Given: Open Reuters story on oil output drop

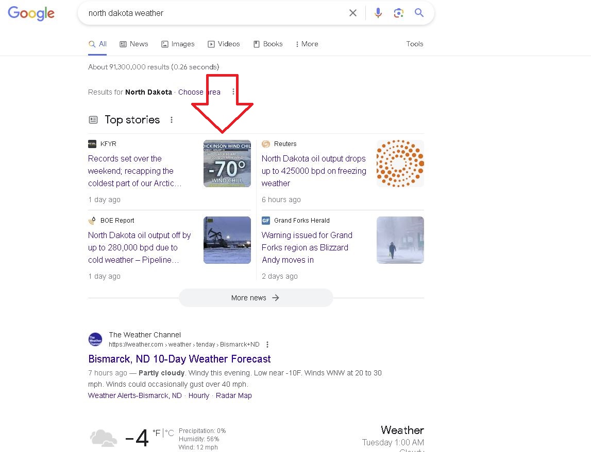Looking at the screenshot, I should [314, 171].
